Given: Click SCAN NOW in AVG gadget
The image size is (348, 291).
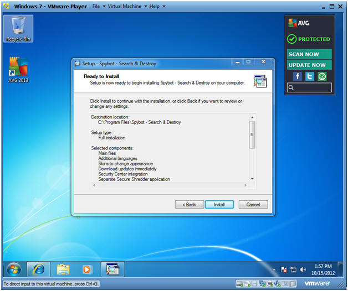Looking at the screenshot, I should (309, 54).
